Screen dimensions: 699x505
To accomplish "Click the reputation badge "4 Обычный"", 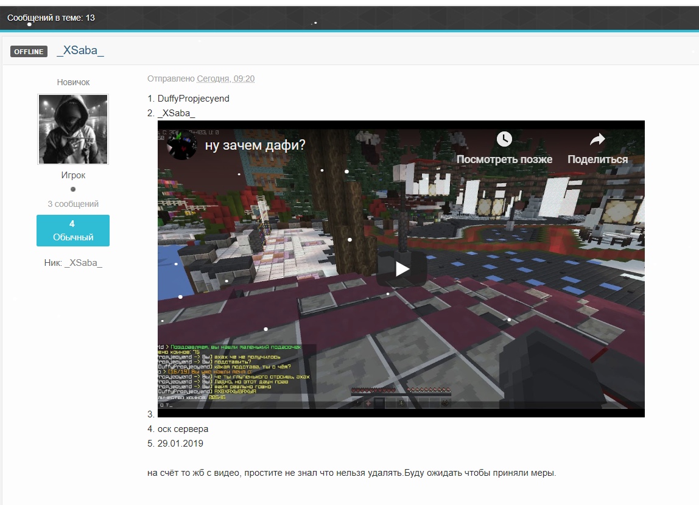I will [73, 231].
